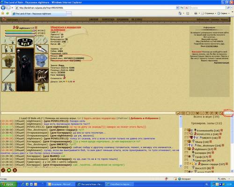Open the golden body armor slot

click(x=8, y=61)
